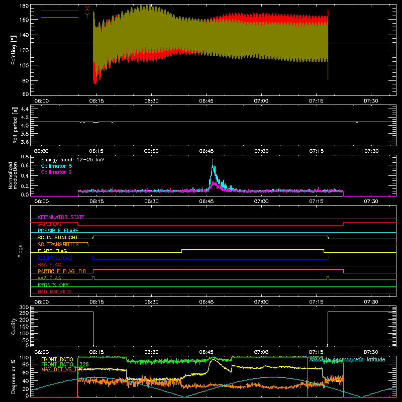This screenshot has width=402, height=402.
Task: Click the Pointing axis title
Action: [x=14, y=50]
